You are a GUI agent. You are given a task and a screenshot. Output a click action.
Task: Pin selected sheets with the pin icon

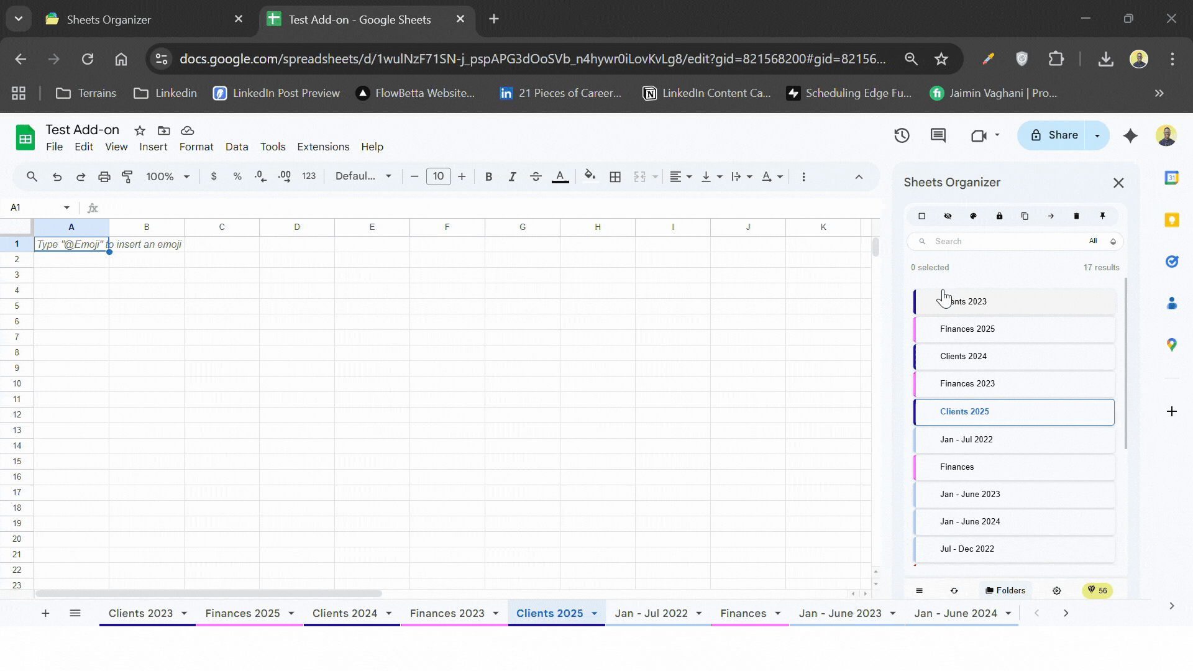1103,216
